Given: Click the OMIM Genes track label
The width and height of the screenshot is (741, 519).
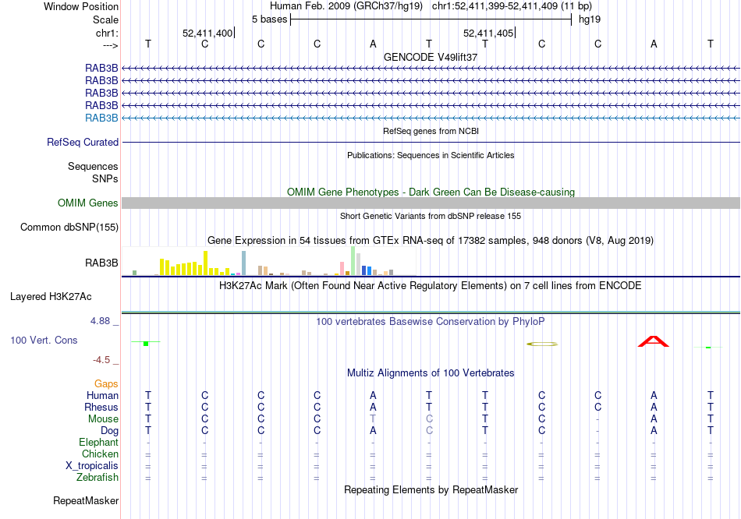Looking at the screenshot, I should (88, 203).
